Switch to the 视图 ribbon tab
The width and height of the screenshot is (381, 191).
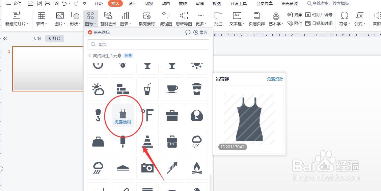[217, 3]
